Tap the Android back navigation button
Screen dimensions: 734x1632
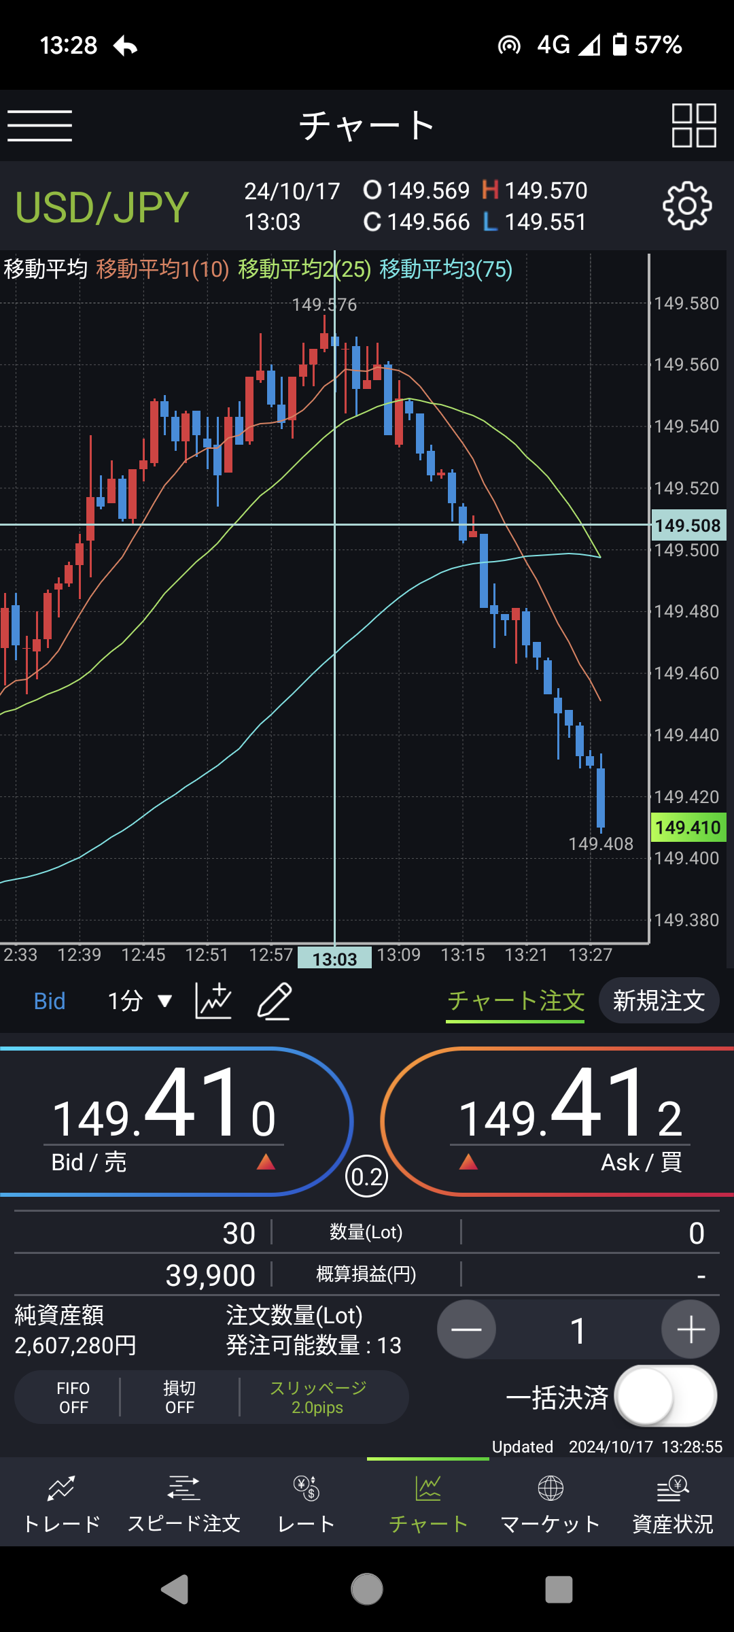click(x=175, y=1590)
